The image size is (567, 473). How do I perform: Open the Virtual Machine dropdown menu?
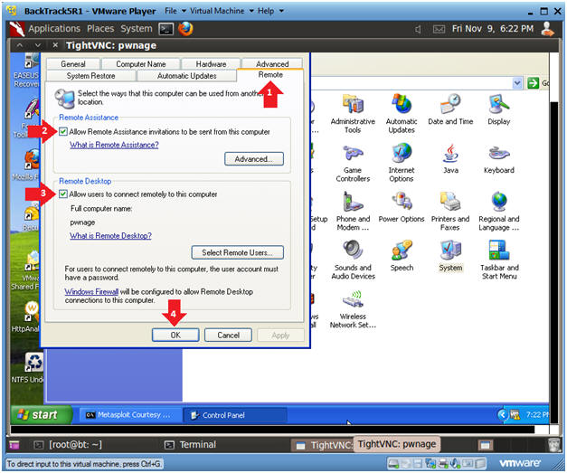(x=222, y=11)
